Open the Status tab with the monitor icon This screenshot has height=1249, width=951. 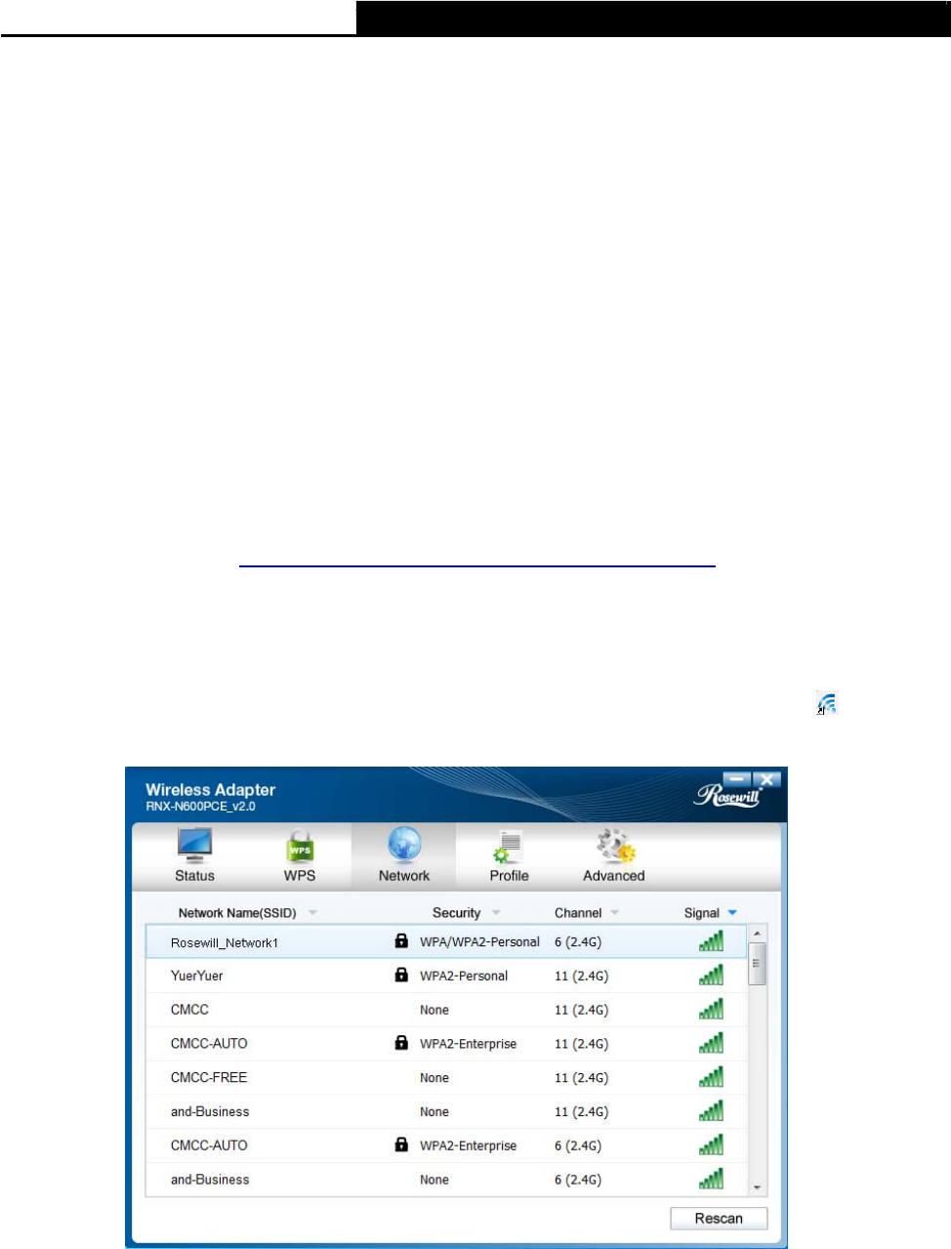point(194,855)
